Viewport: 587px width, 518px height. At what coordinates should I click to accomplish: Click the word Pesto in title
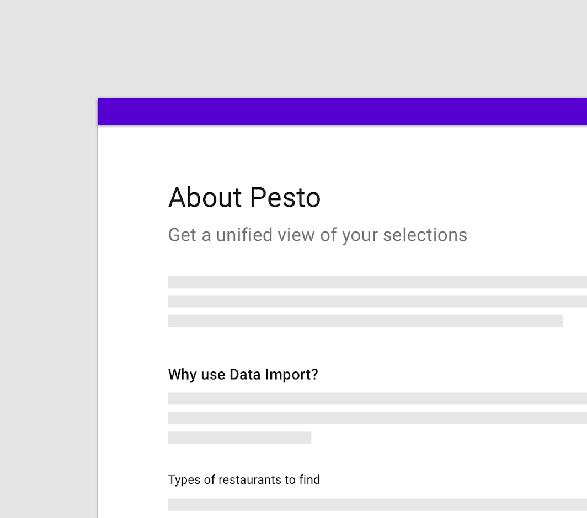285,197
